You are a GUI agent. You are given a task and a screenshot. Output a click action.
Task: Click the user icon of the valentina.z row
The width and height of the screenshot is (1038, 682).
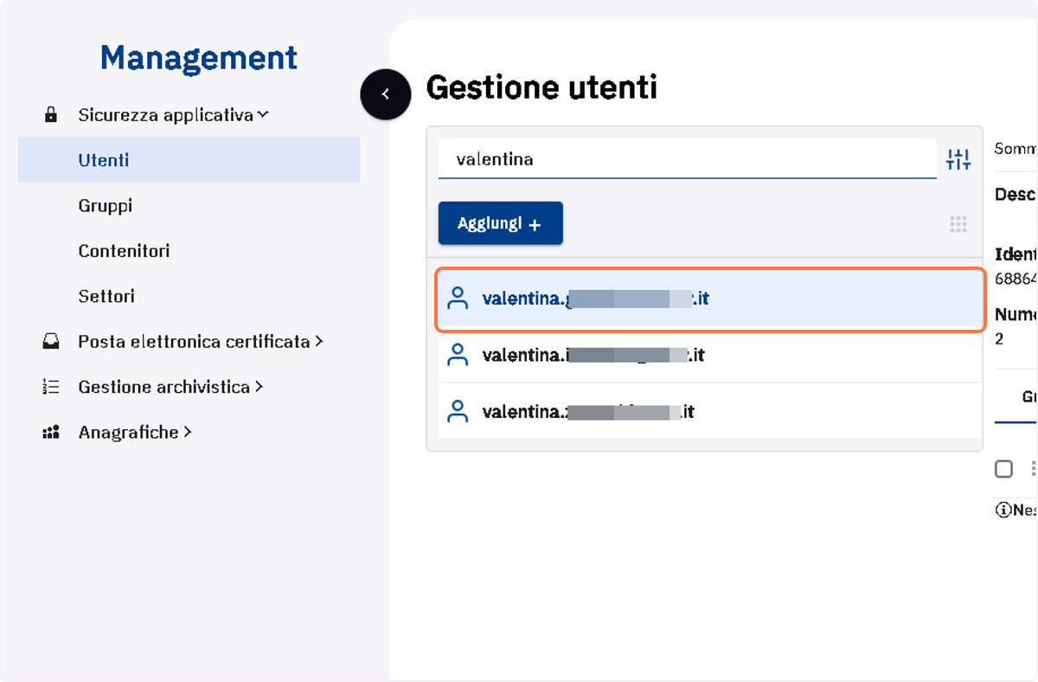point(458,411)
